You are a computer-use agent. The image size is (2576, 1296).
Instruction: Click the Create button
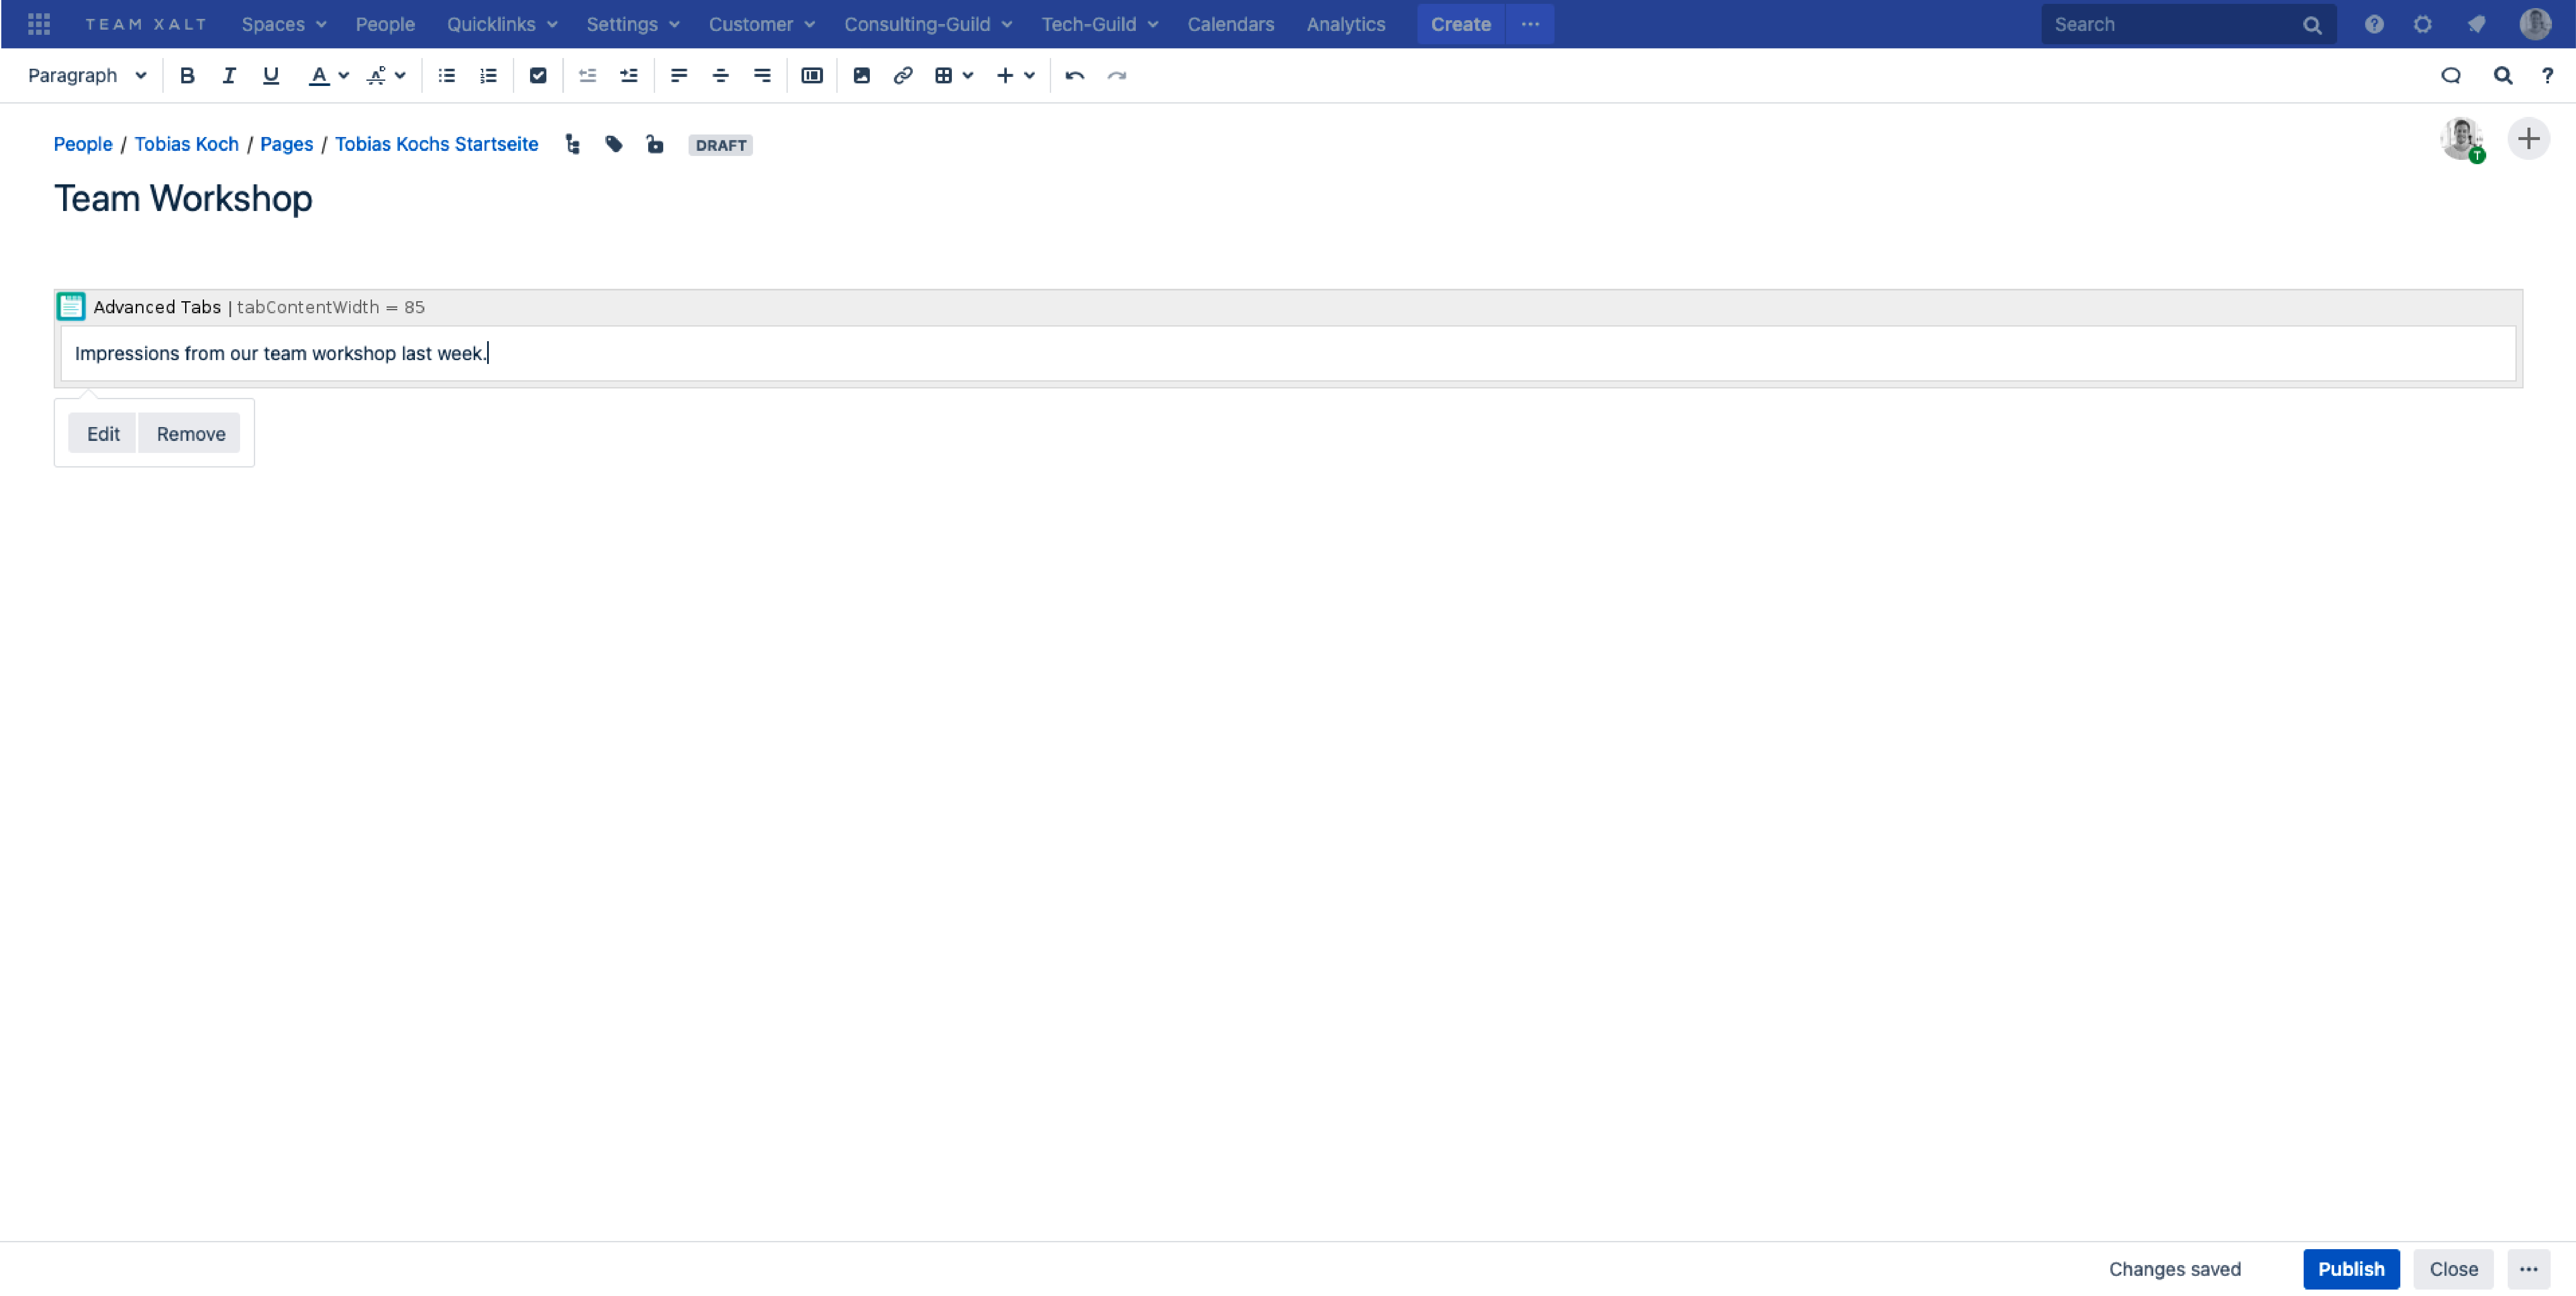click(x=1460, y=24)
